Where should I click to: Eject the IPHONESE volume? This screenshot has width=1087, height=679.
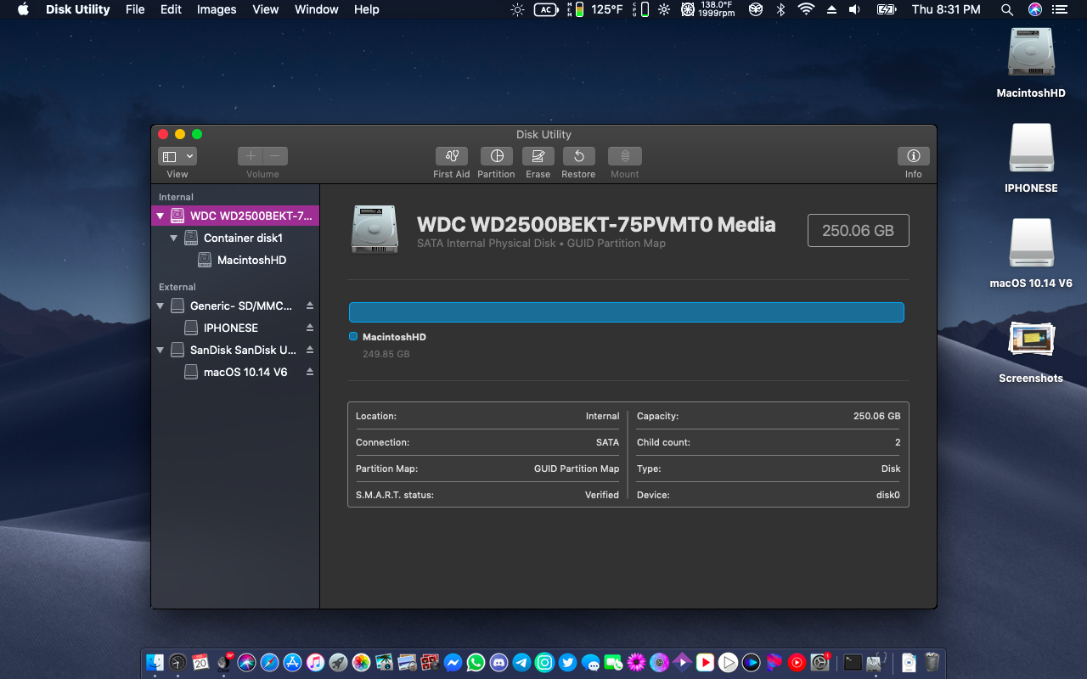[x=310, y=328]
